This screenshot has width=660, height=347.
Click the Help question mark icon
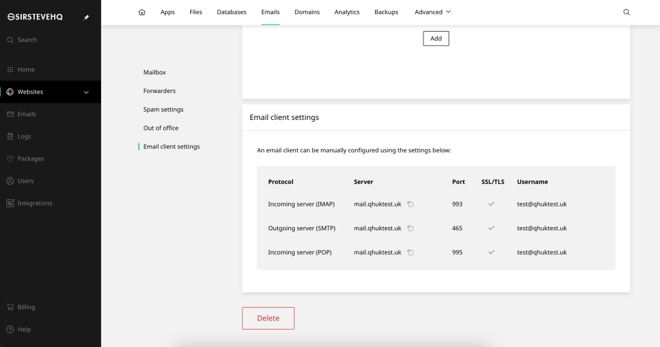tap(10, 330)
